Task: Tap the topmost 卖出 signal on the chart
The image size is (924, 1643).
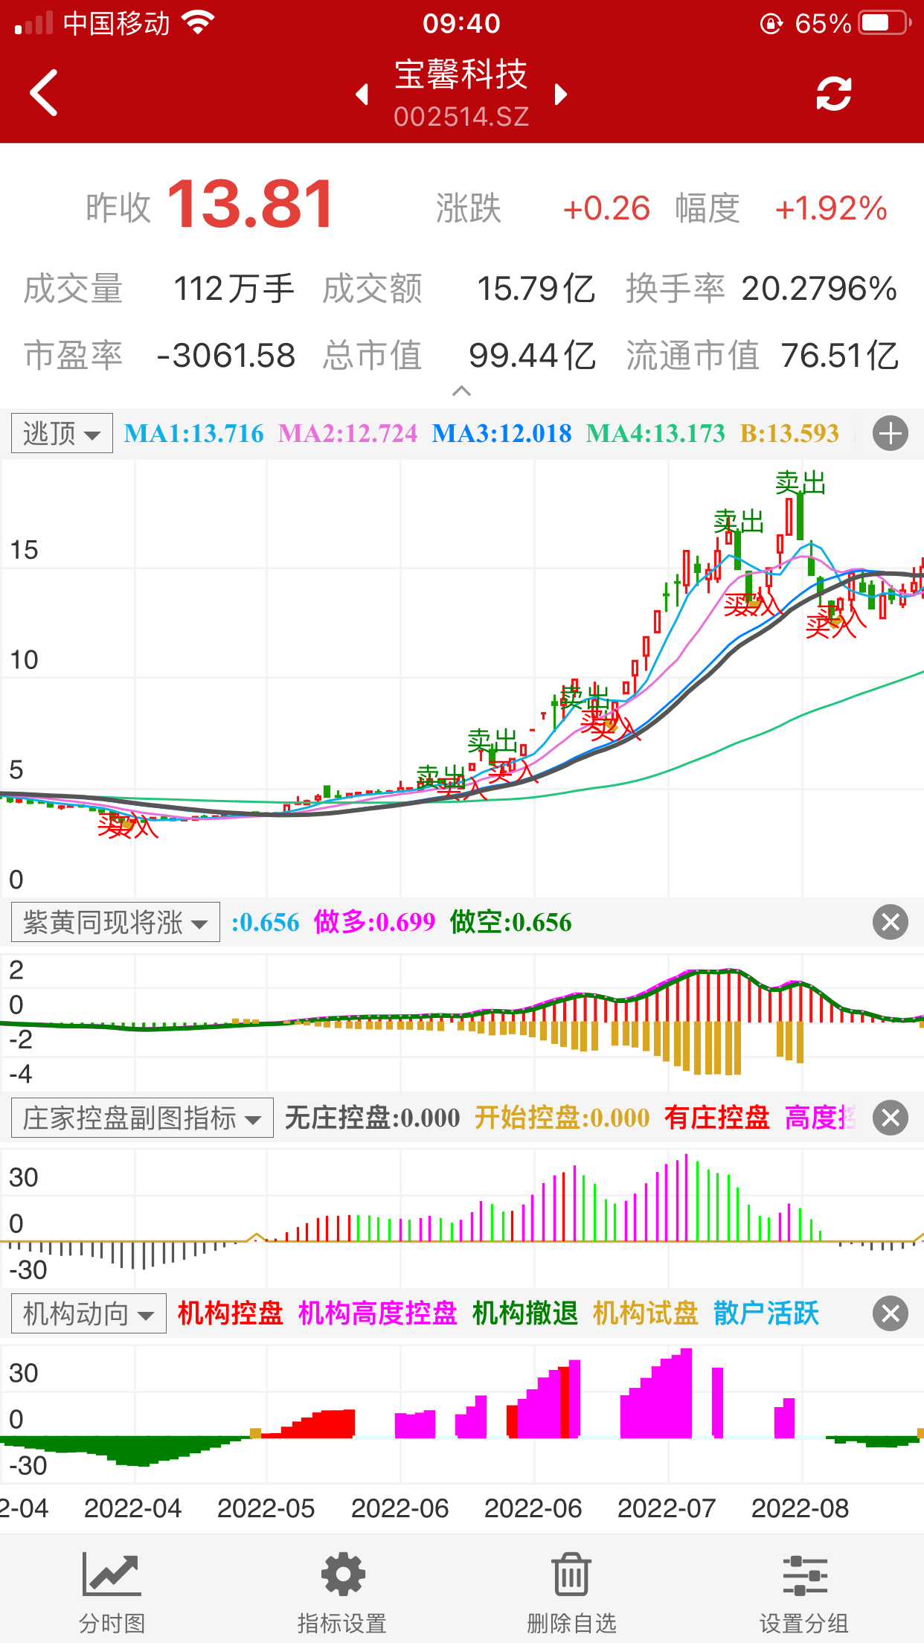Action: point(800,484)
